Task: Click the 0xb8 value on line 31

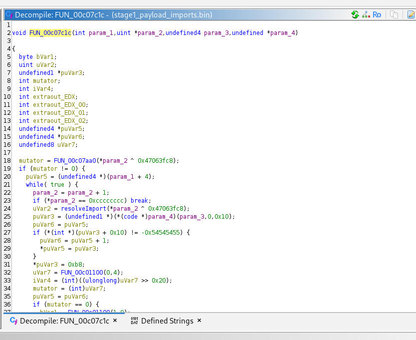Action: coord(75,264)
